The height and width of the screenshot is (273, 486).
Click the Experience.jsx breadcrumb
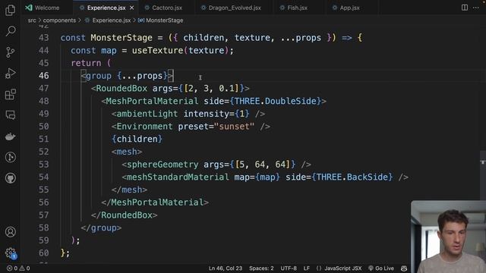tap(108, 20)
